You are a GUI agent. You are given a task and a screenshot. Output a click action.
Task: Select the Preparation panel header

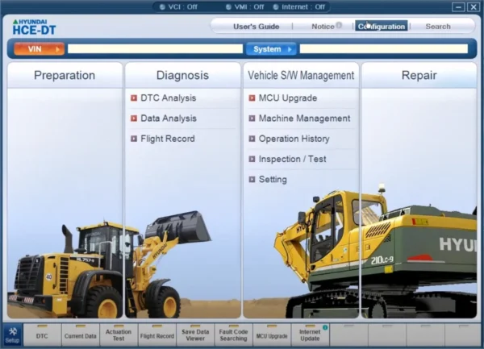65,75
